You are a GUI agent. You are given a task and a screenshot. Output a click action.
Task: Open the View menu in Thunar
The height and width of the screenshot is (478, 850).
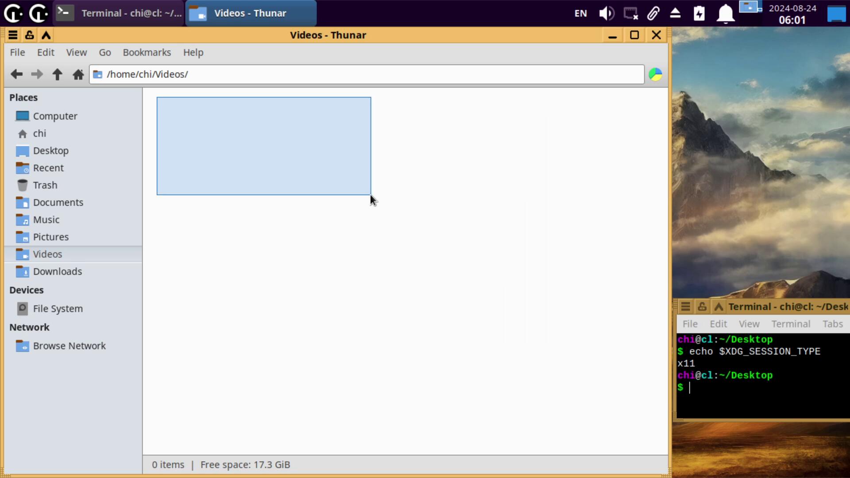click(76, 52)
